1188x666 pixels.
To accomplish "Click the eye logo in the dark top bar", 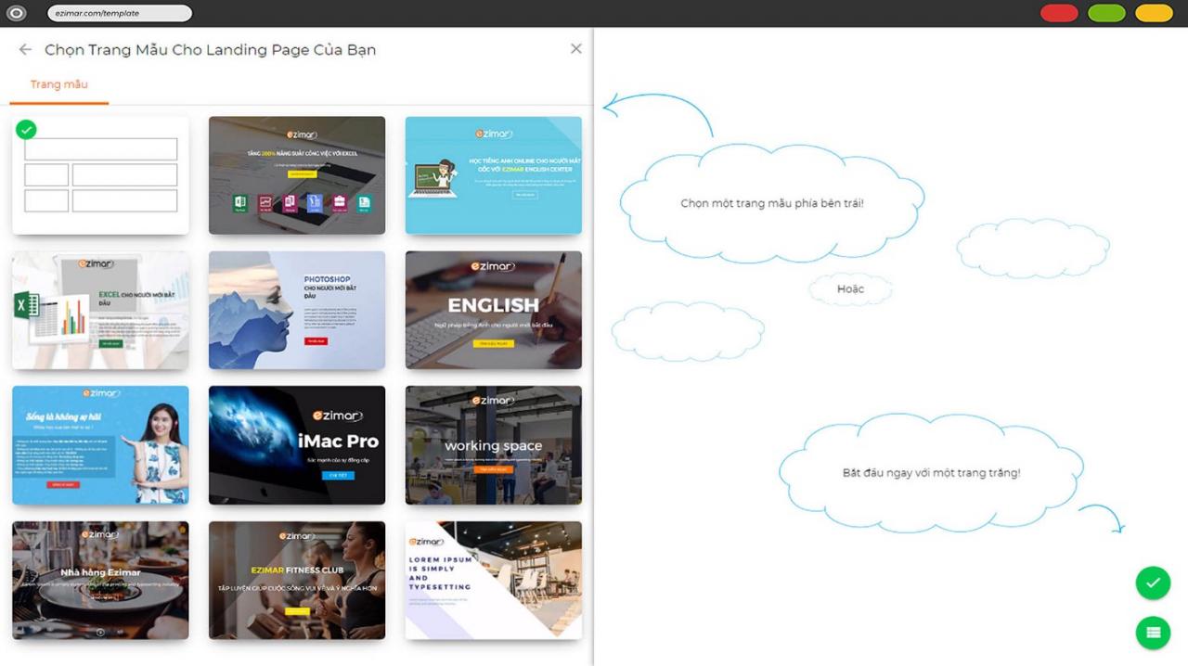I will (x=13, y=13).
